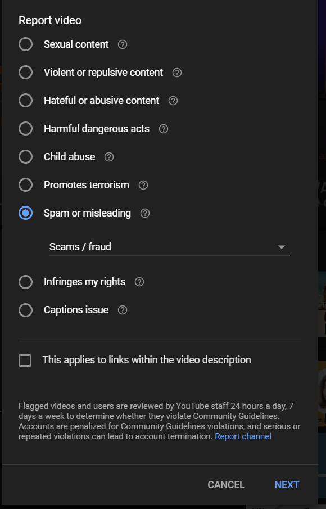This screenshot has width=326, height=509.
Task: Expand the Scams / fraud dropdown arrow
Action: 282,247
